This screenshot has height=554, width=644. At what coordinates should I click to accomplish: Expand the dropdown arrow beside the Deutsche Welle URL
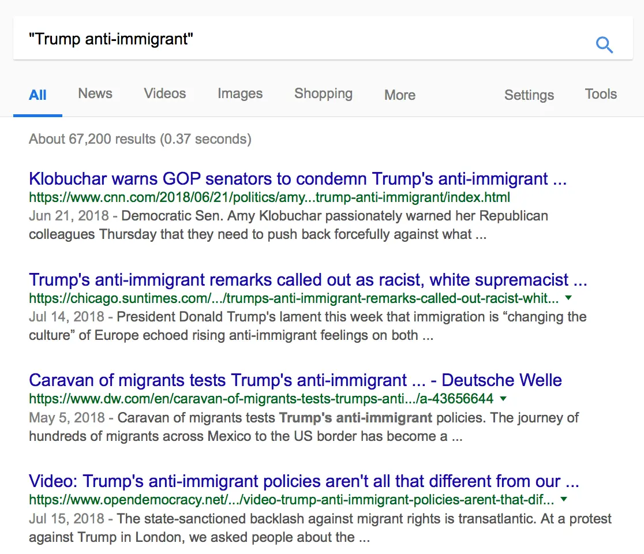click(503, 399)
